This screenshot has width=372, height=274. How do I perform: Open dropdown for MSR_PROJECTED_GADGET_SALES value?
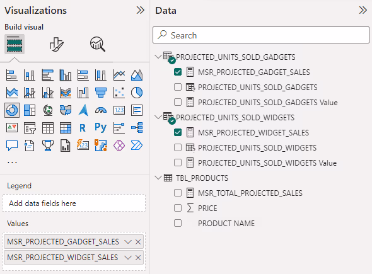[128, 242]
